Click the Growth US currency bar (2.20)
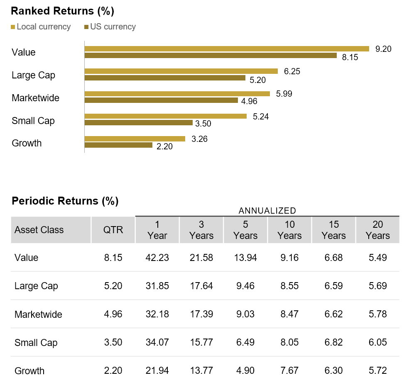Screen dimensions: 409x385 (118, 145)
